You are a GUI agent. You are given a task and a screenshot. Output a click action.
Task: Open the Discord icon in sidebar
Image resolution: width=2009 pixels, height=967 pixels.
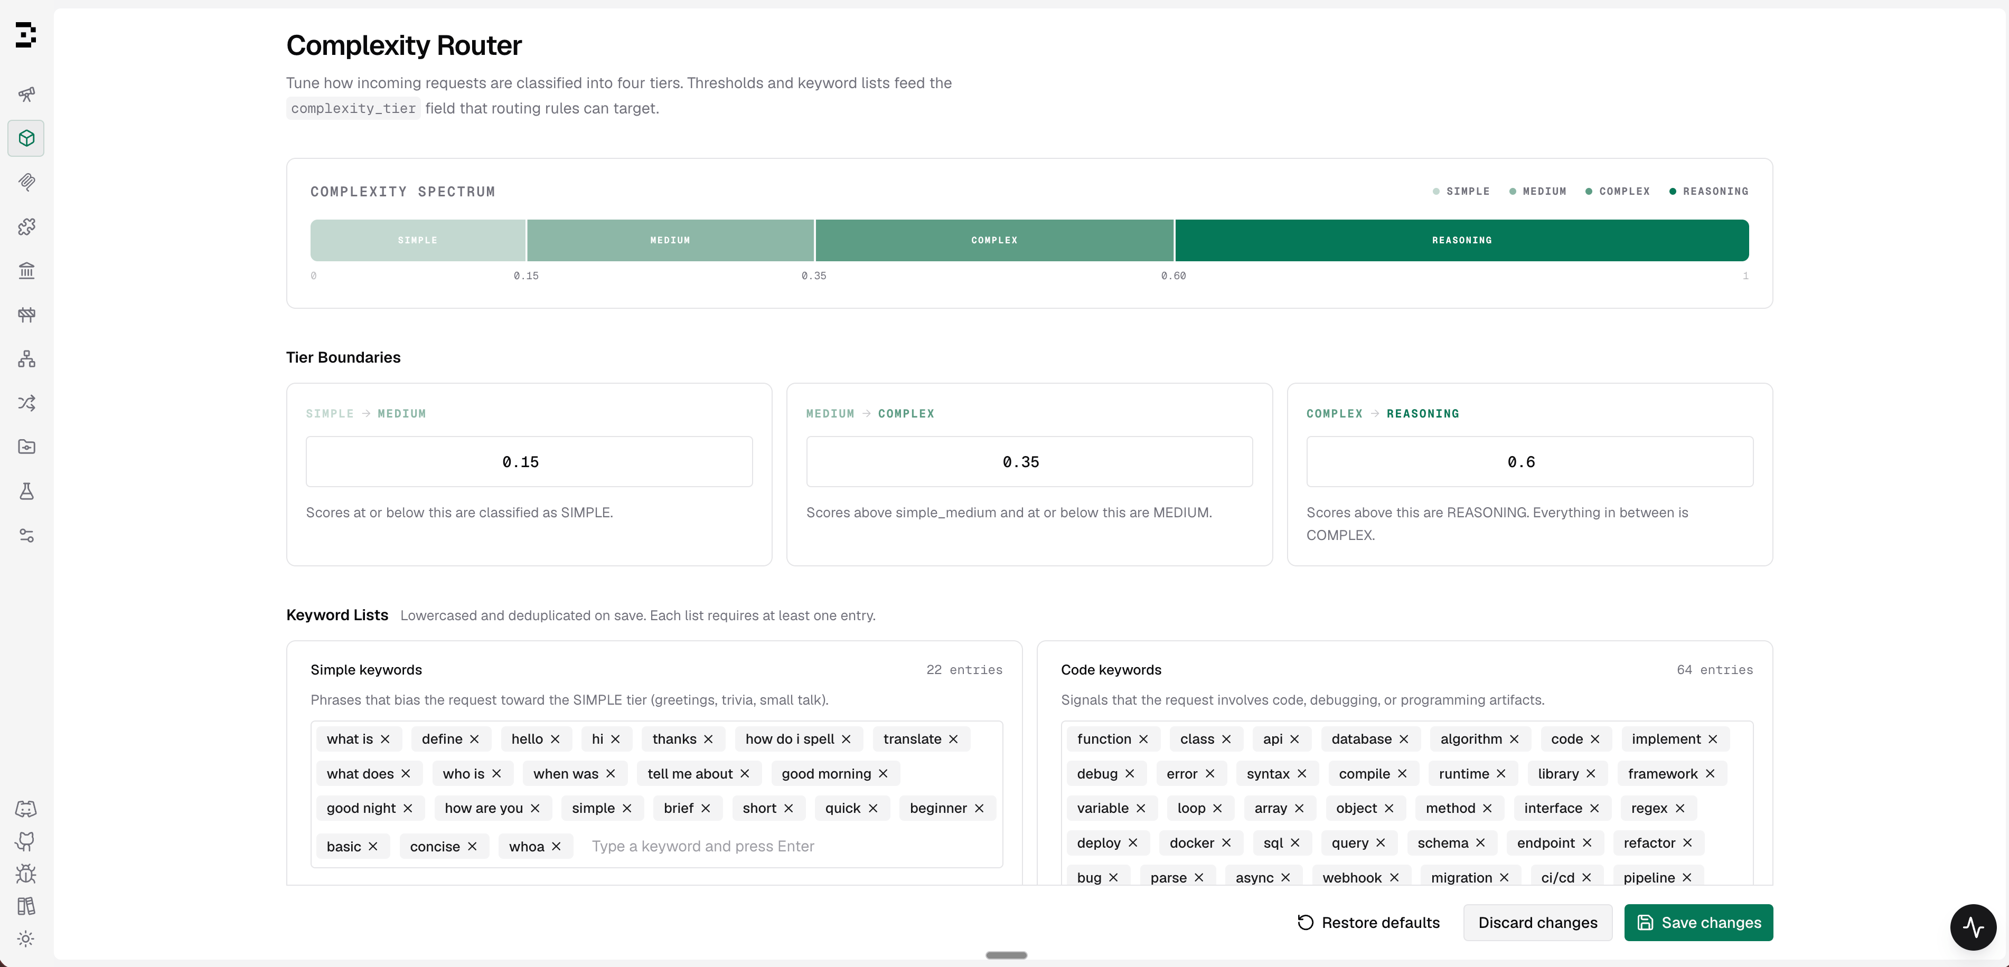click(x=26, y=809)
